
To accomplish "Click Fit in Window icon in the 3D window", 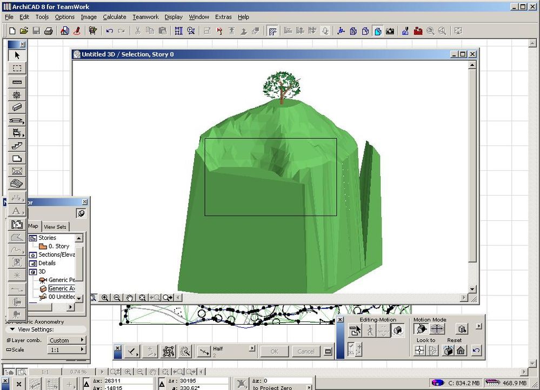I will click(142, 298).
